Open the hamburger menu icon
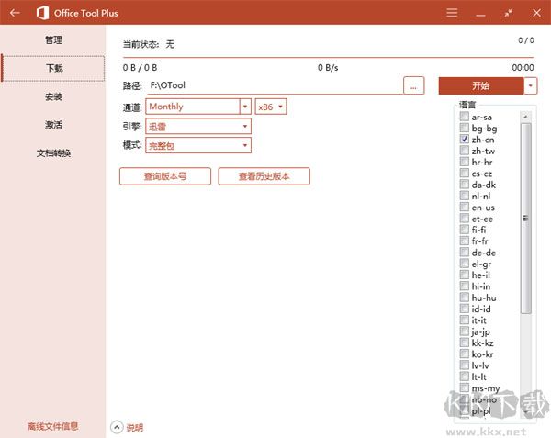The image size is (551, 438). pos(452,13)
